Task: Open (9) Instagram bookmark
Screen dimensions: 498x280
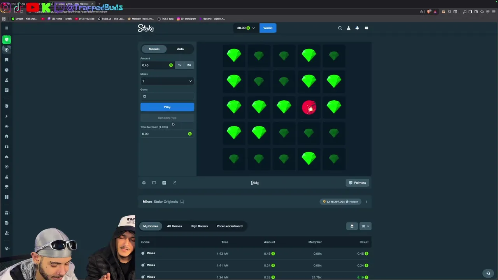Action: click(x=187, y=19)
